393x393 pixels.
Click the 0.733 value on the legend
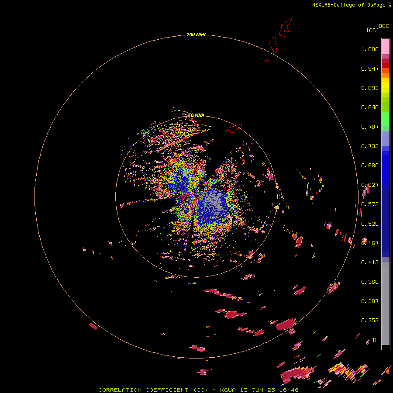pos(370,146)
